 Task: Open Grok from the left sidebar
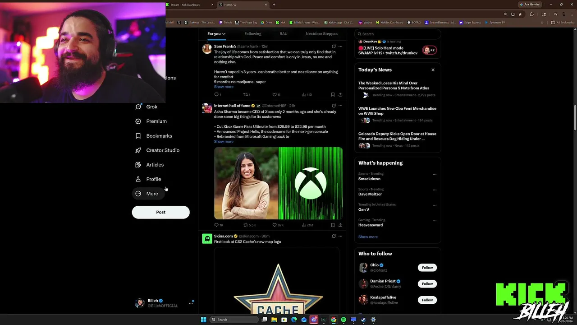pos(147,107)
